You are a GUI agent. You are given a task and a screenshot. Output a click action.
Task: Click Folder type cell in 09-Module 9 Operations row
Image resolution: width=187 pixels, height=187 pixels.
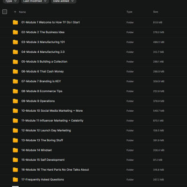coord(130,101)
